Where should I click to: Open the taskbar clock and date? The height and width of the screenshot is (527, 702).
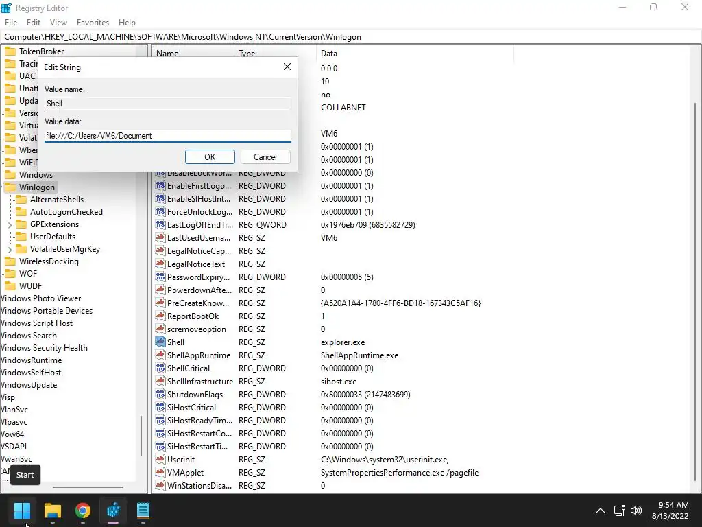tap(670, 511)
